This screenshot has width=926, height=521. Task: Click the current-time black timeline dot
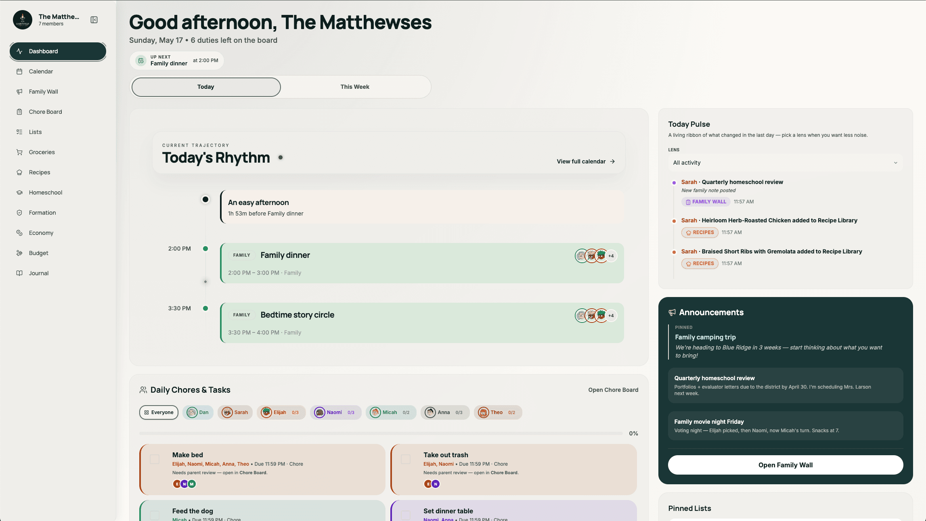pos(205,199)
